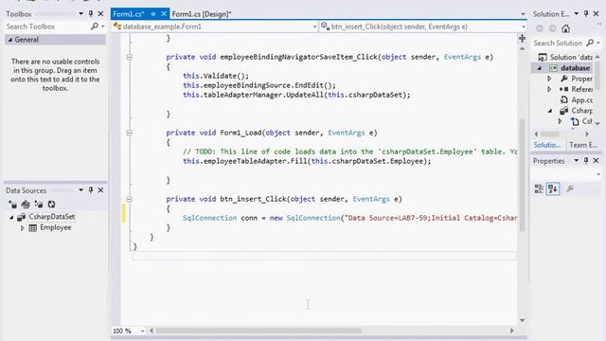Click the Categorized view icon in Properties
Screen dimensions: 606x341
pyautogui.click(x=539, y=188)
